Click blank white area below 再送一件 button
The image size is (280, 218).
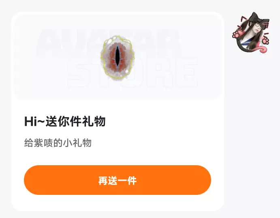click(118, 203)
